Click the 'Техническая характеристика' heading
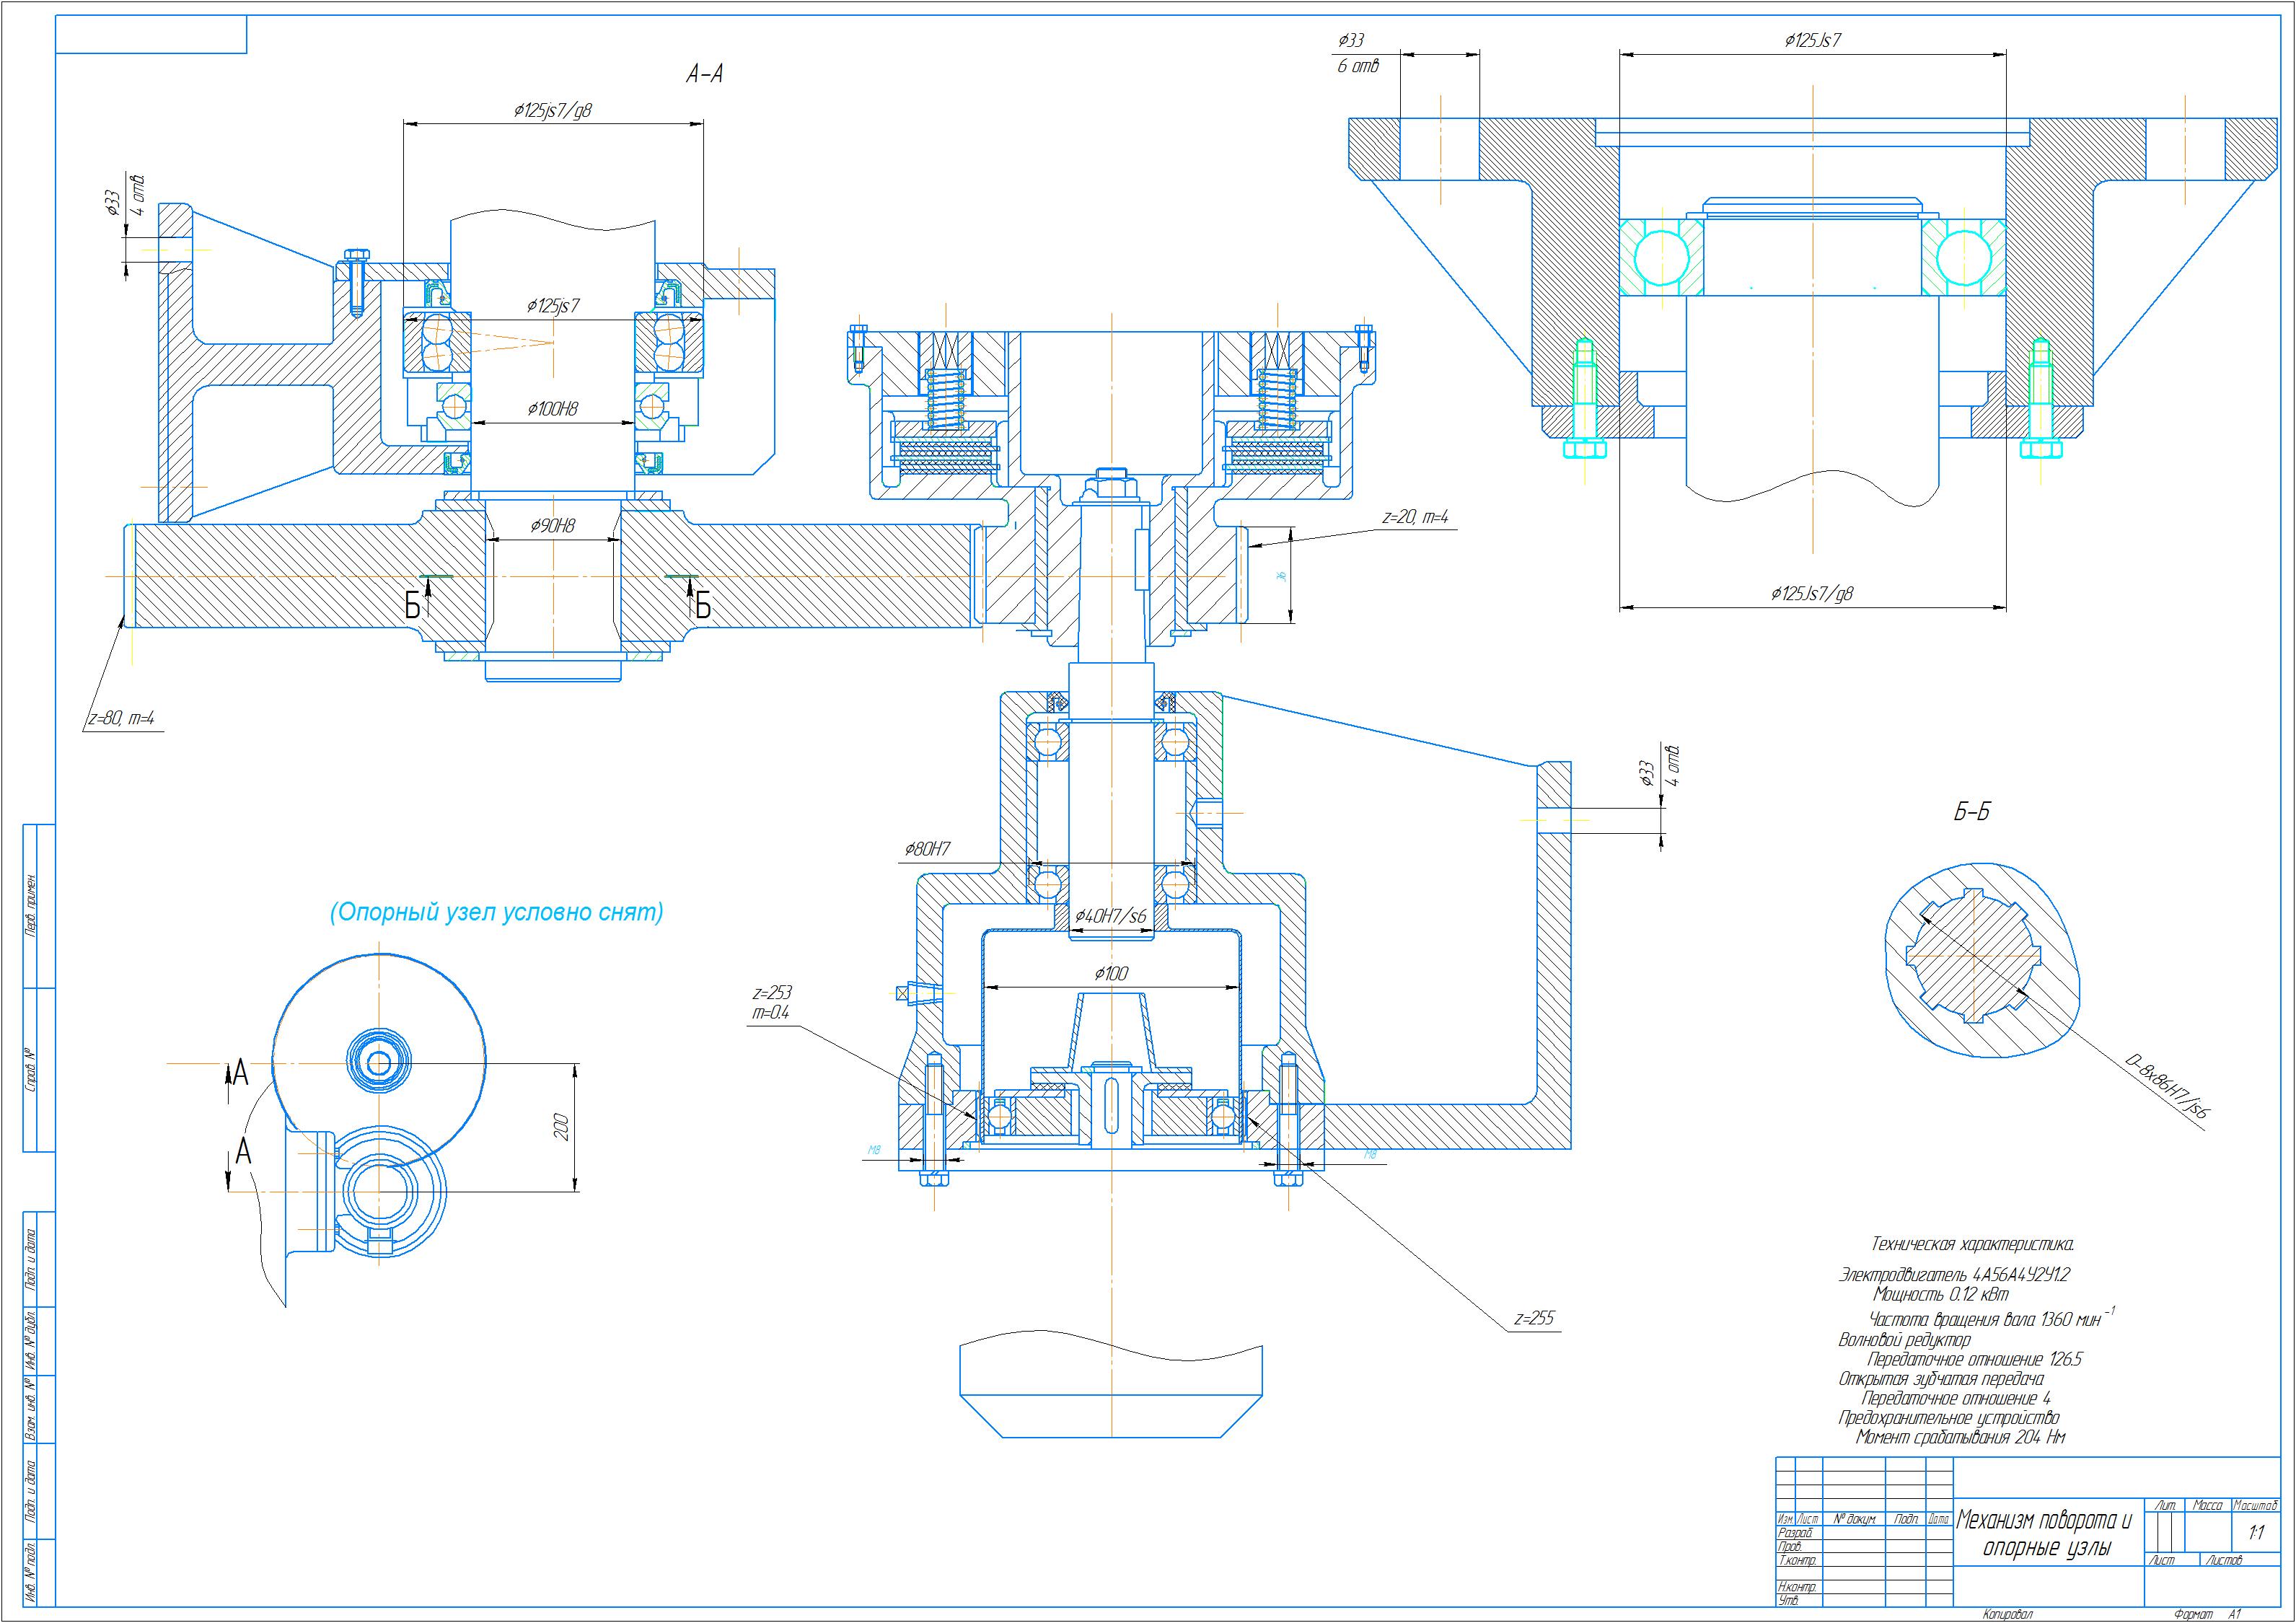The height and width of the screenshot is (1623, 2296). point(1972,1244)
